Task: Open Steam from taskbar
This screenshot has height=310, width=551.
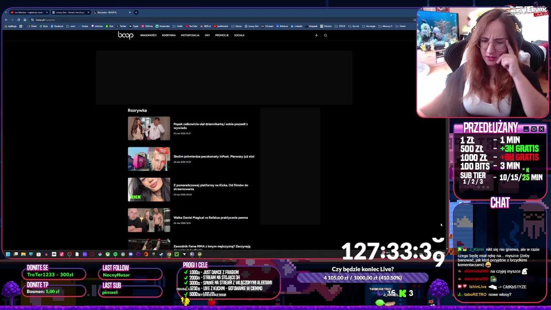Action: 161,254
